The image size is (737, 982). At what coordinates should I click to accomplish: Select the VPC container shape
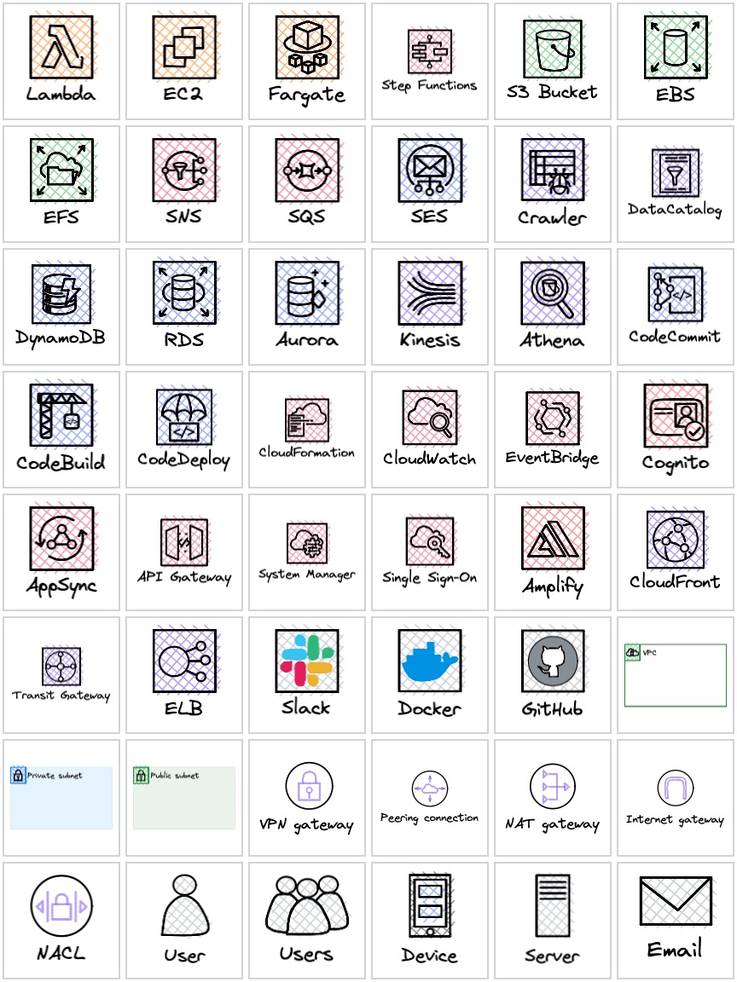(676, 675)
